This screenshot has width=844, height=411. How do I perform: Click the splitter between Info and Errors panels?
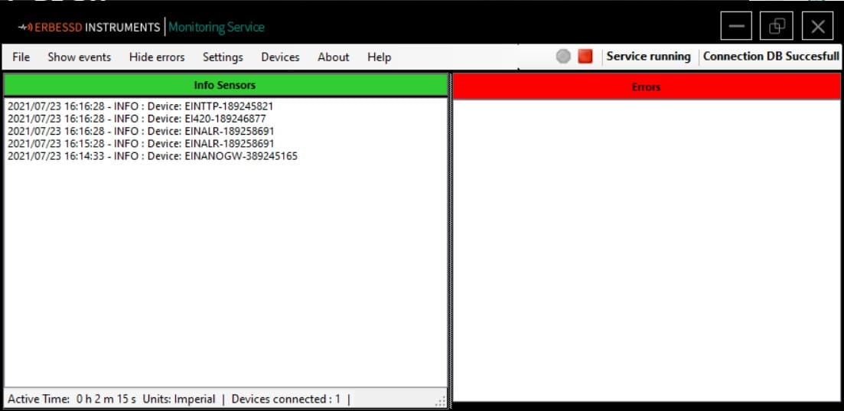[x=450, y=237]
